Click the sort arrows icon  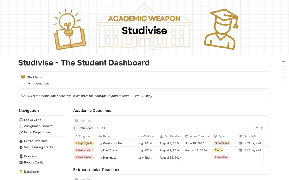click(x=262, y=128)
